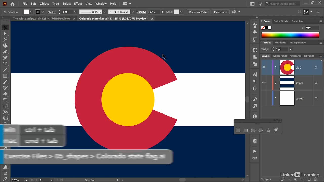This screenshot has height=182, width=324.
Task: Switch to the Swatches panel tab
Action: (297, 21)
